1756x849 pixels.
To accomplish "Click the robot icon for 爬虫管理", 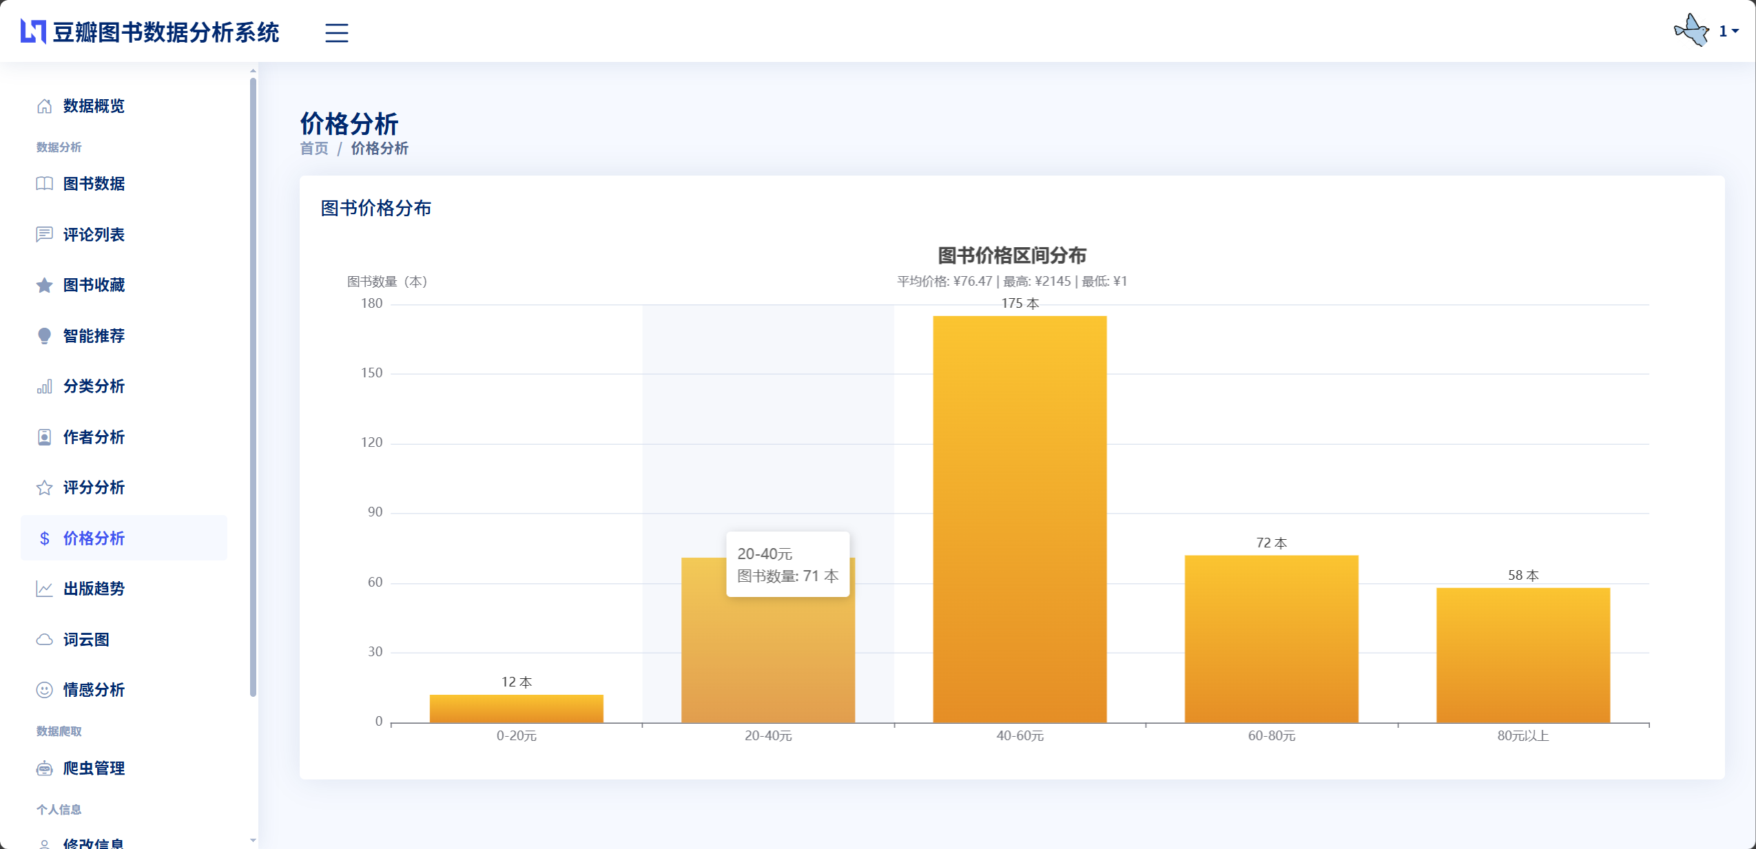I will pos(44,768).
